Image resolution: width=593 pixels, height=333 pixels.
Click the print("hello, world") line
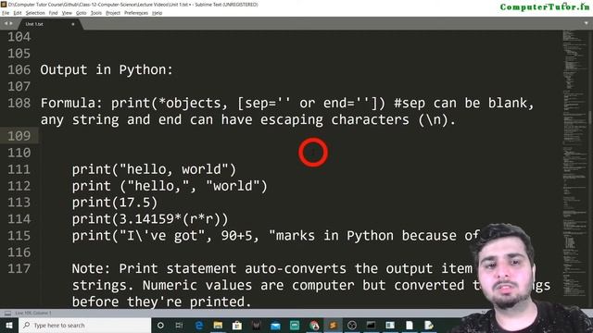[x=154, y=169]
